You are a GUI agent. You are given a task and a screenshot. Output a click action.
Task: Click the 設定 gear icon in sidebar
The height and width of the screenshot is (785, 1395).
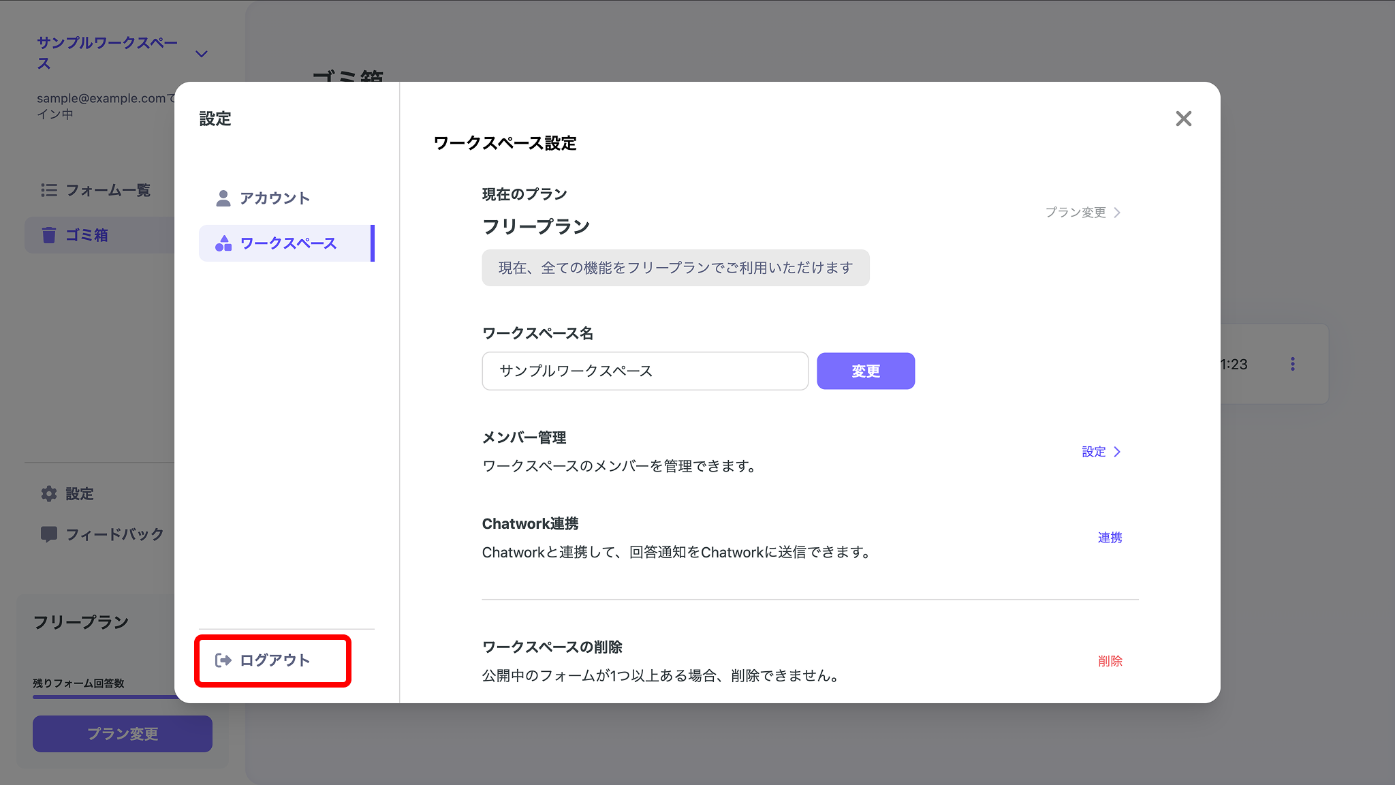tap(49, 493)
